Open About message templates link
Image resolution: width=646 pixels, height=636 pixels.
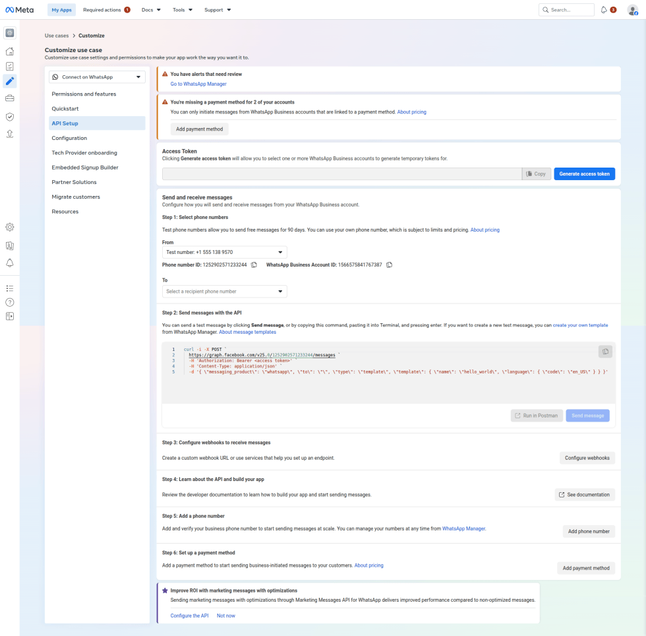coord(248,332)
